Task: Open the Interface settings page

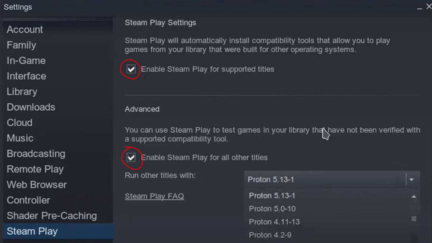Action: [x=26, y=76]
